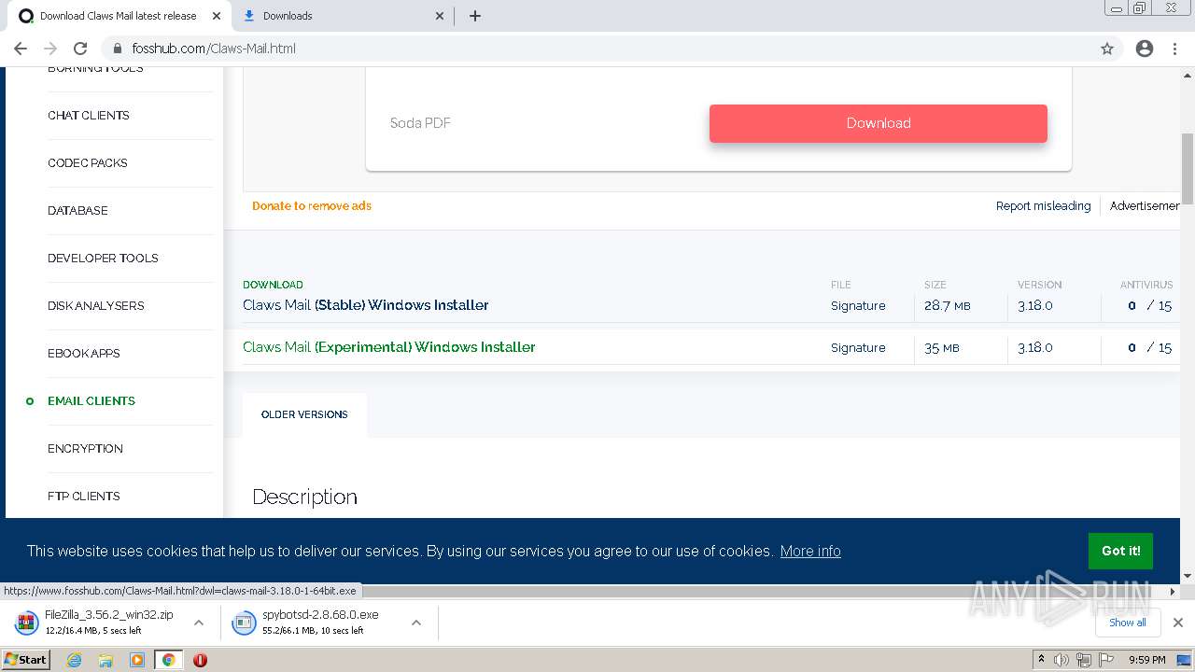The height and width of the screenshot is (672, 1195).
Task: Open a new tab with the plus icon
Action: pos(474,16)
